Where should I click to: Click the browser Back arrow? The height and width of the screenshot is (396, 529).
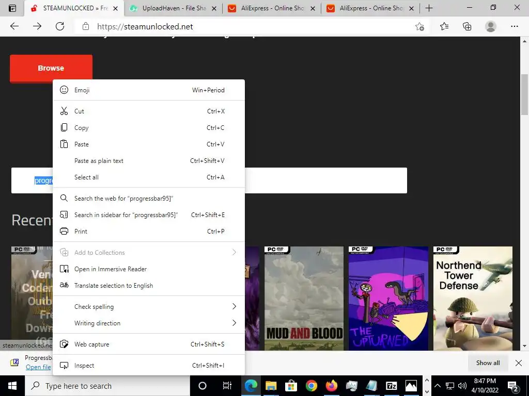point(14,26)
